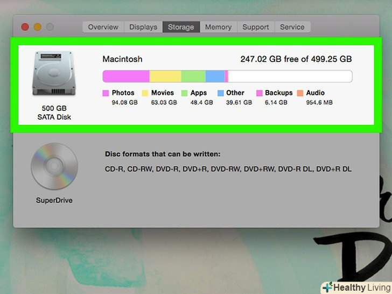The image size is (392, 294).
Task: Minimize the window with the yellow button
Action: coord(38,27)
